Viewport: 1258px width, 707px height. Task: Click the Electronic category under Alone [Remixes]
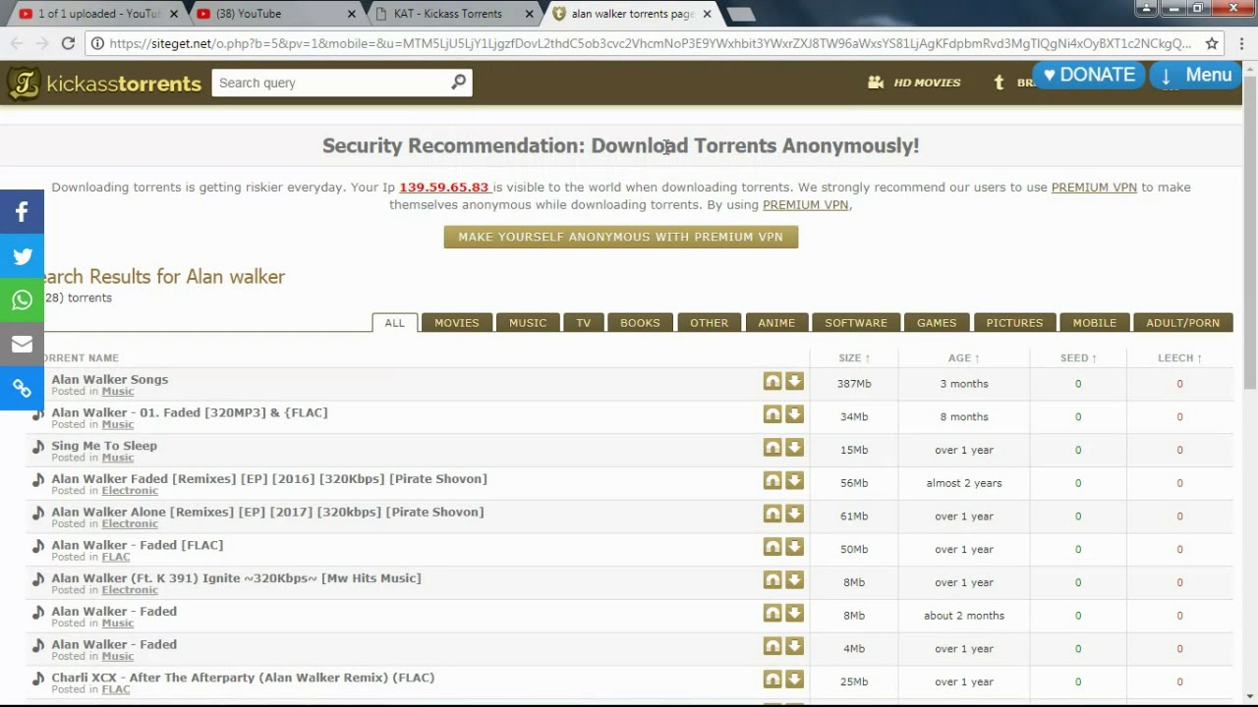130,523
